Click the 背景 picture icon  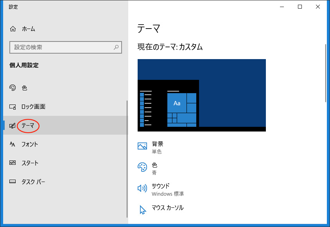(142, 146)
